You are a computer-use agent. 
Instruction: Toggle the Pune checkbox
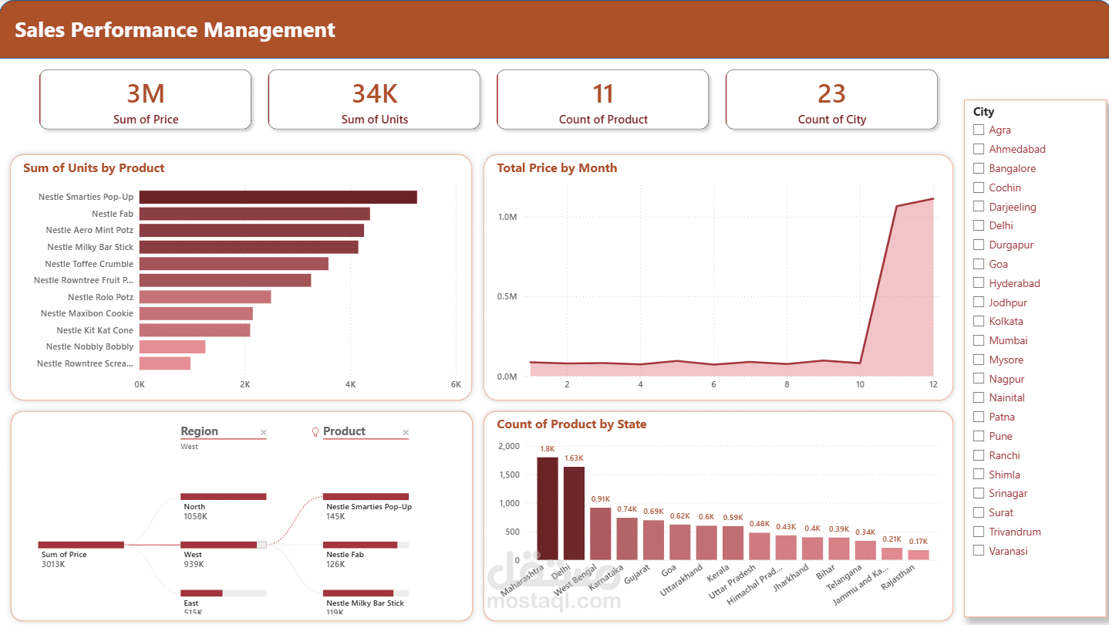[x=979, y=436]
